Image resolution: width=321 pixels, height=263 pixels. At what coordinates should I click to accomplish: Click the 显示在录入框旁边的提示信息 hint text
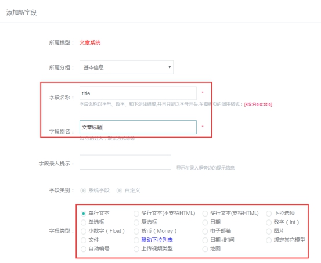click(205, 168)
